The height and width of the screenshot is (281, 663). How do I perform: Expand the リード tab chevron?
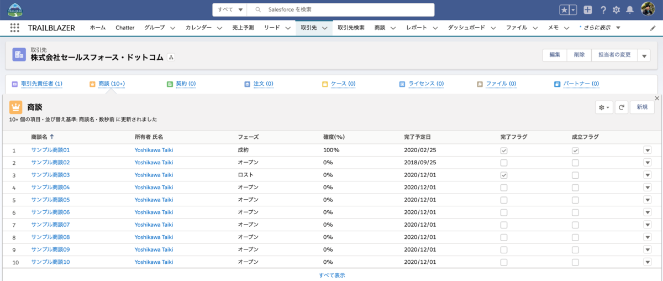288,28
